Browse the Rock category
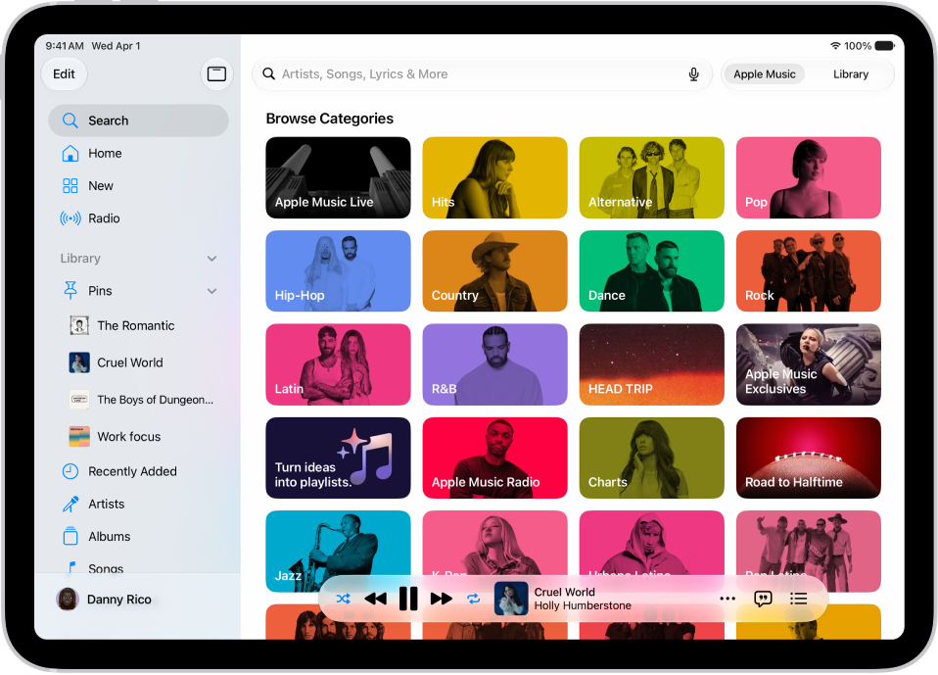 (x=808, y=271)
